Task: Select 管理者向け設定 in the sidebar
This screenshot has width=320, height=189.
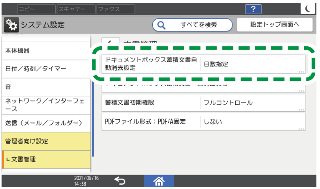Action: pyautogui.click(x=46, y=141)
